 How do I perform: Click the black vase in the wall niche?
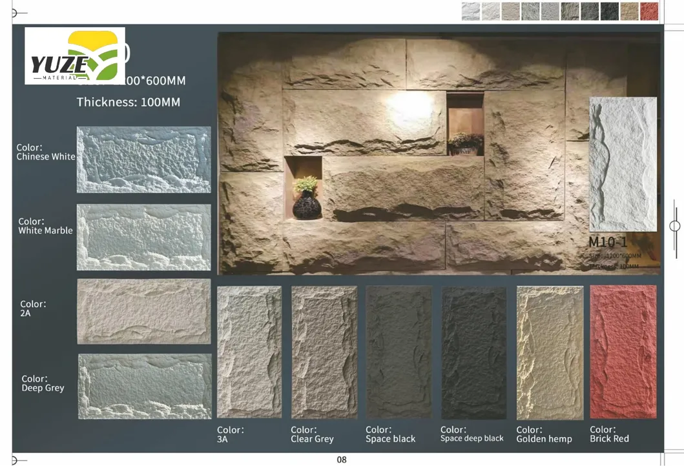[306, 207]
